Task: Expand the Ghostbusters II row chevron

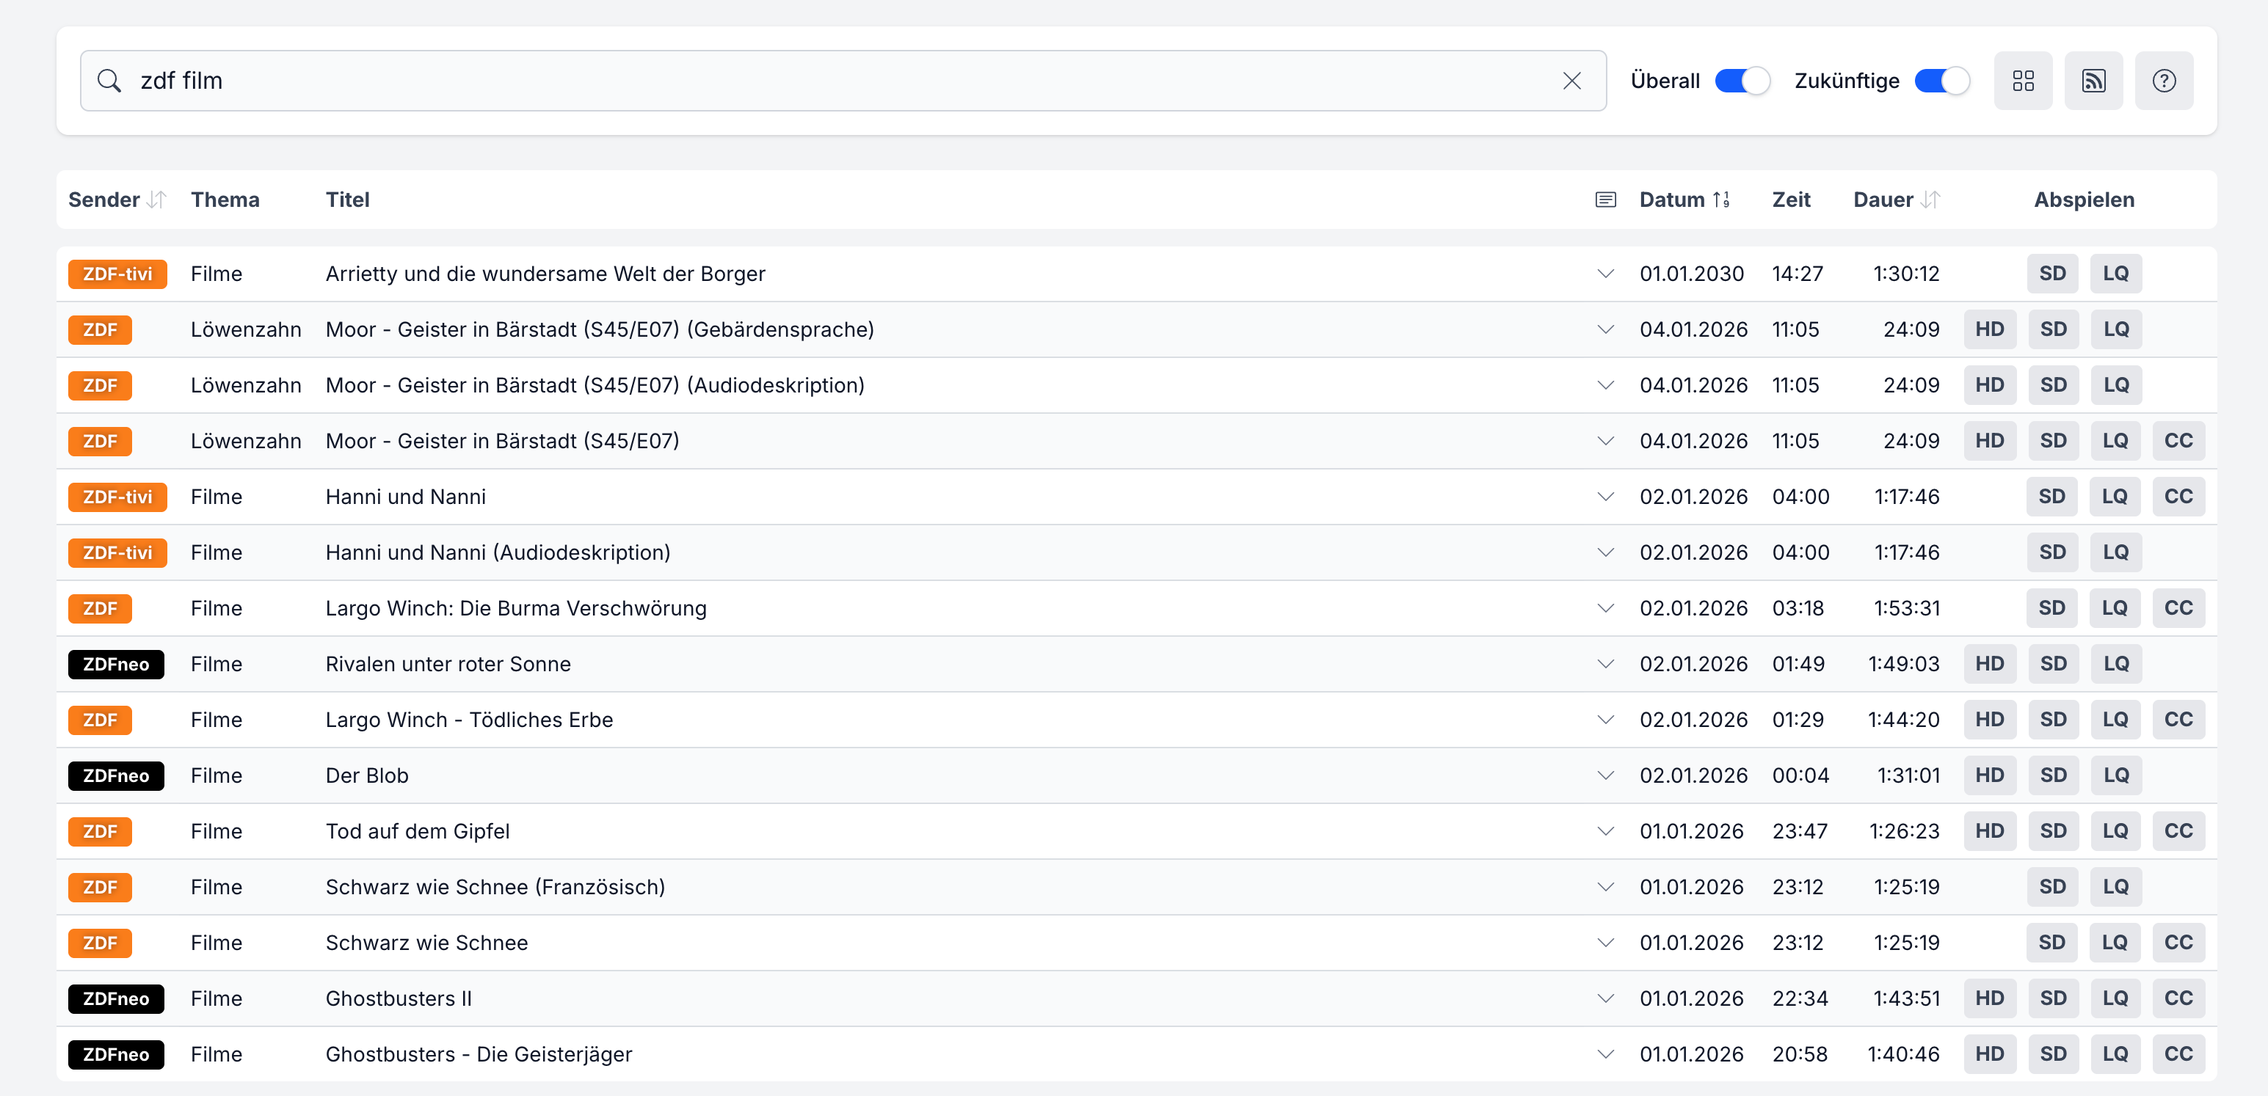Action: [1605, 998]
